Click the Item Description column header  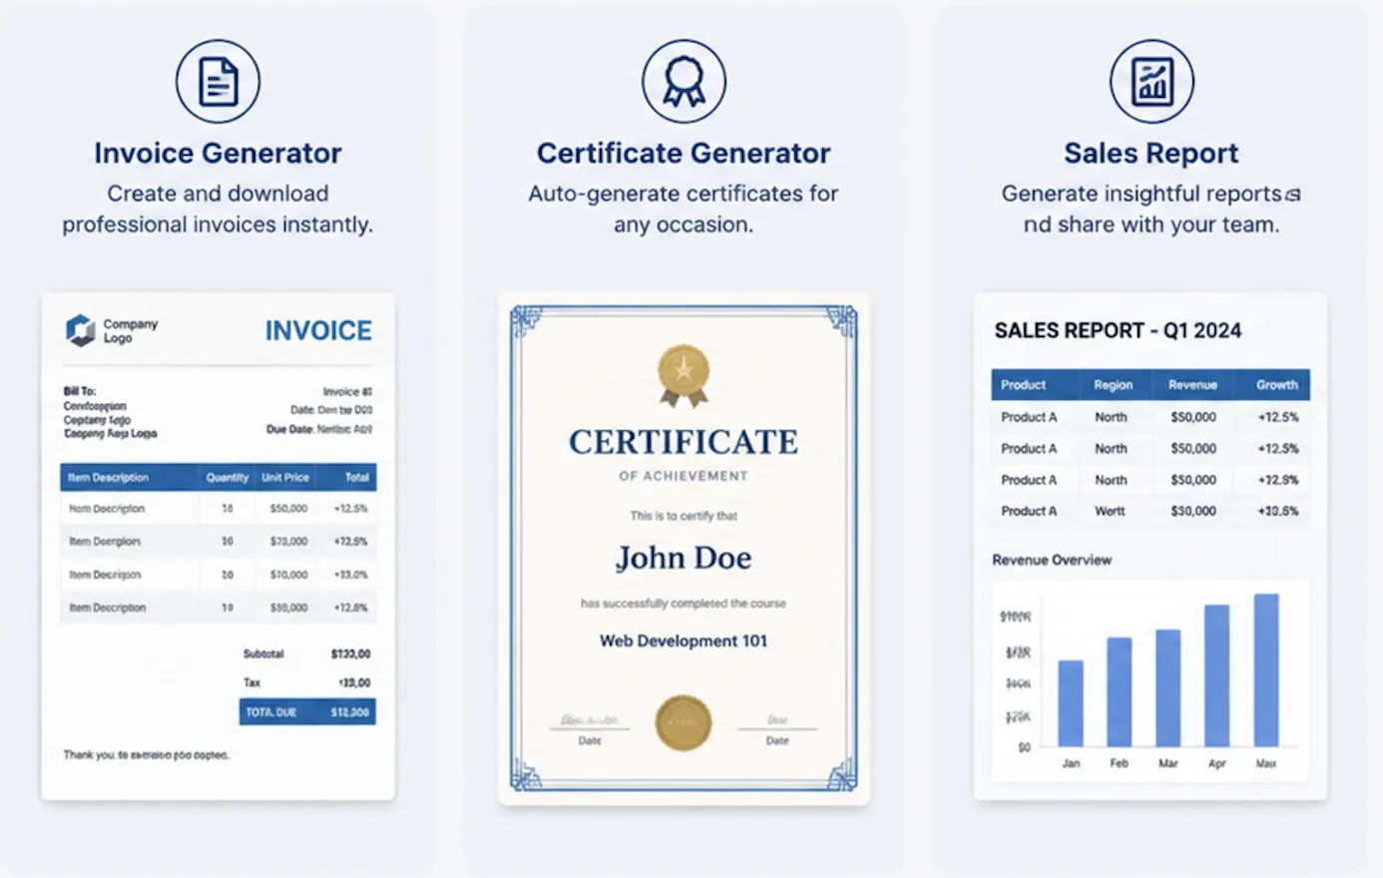click(108, 477)
